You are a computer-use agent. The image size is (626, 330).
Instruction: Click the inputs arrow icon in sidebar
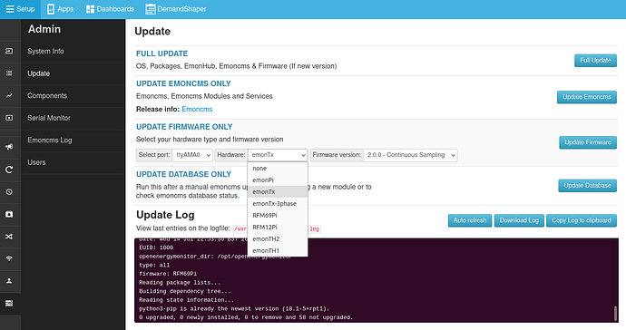coord(9,51)
